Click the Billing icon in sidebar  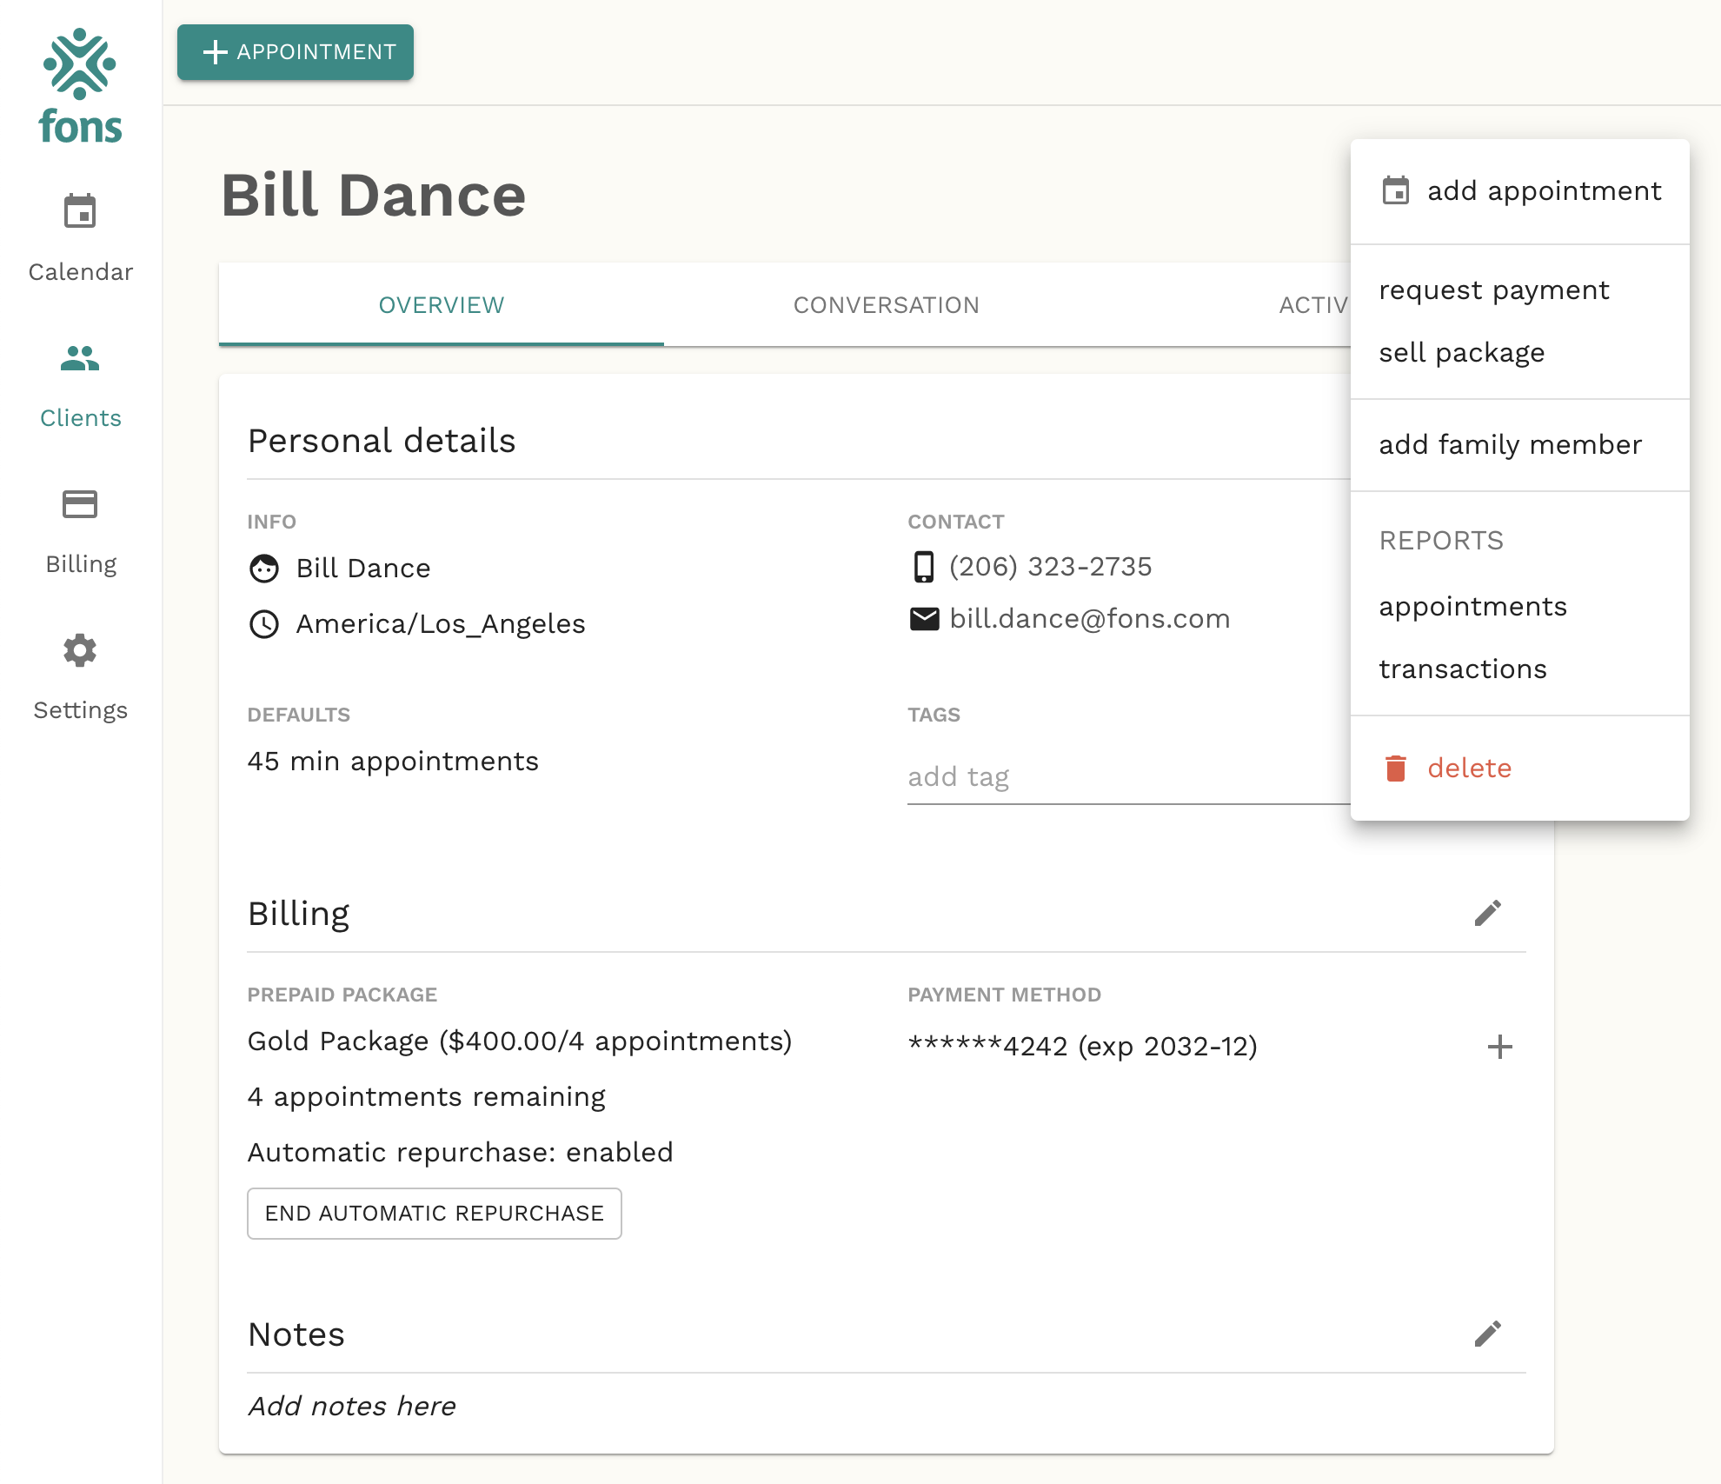point(79,503)
